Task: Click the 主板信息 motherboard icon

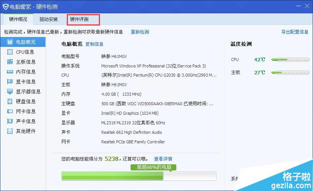Action: 10,62
